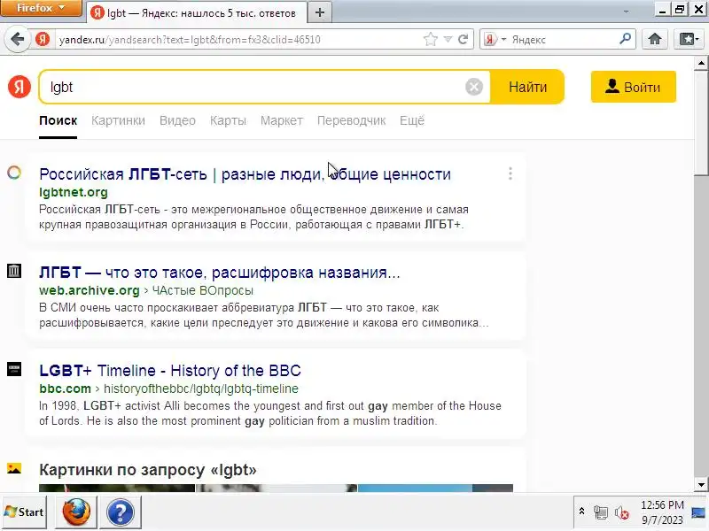Click the lgbtnet.org result favicon
The height and width of the screenshot is (531, 709).
tap(14, 173)
